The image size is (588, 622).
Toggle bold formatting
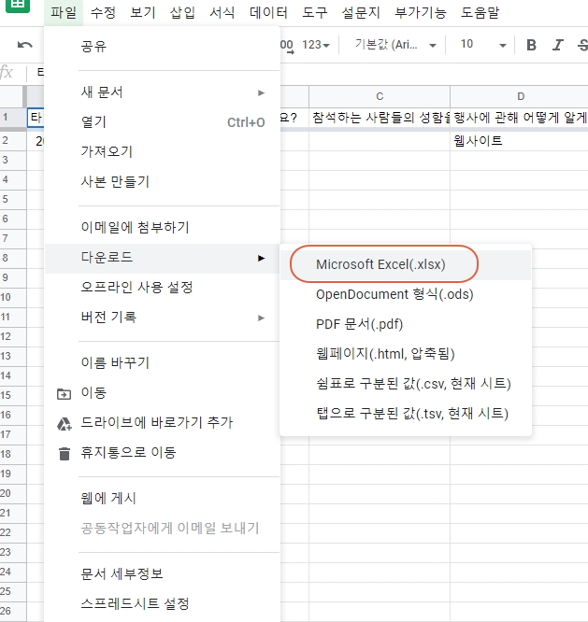tap(531, 45)
